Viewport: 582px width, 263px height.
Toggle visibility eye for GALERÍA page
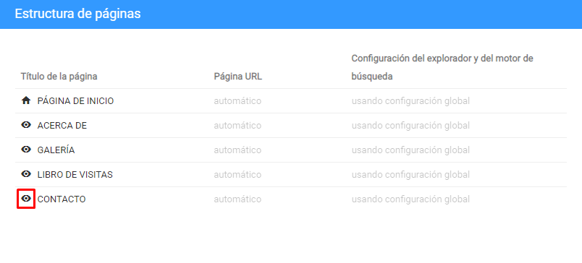(26, 150)
